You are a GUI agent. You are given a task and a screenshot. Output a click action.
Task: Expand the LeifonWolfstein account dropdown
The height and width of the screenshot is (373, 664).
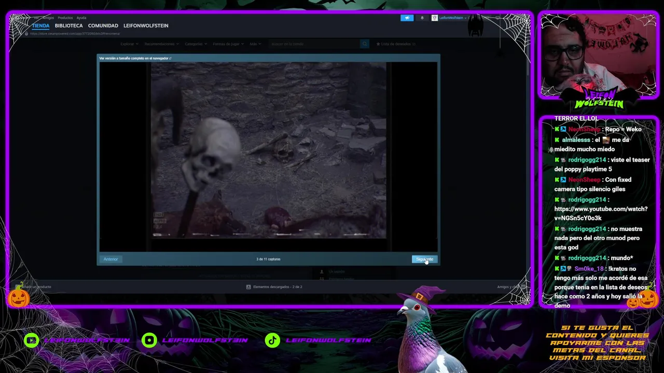point(452,18)
